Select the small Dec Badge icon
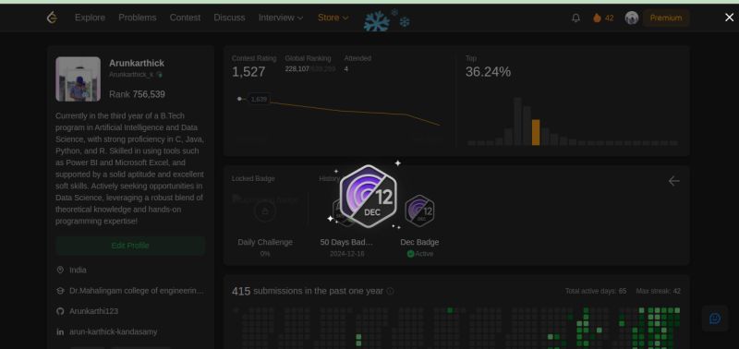 point(419,211)
